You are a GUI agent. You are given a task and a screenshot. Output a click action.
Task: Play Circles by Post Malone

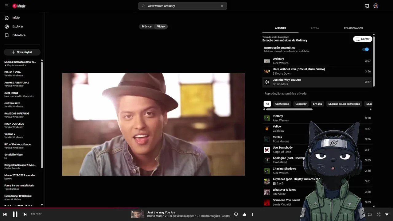[317, 139]
